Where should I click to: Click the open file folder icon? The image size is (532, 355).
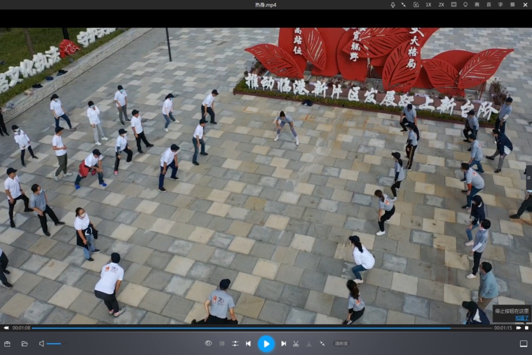25,343
